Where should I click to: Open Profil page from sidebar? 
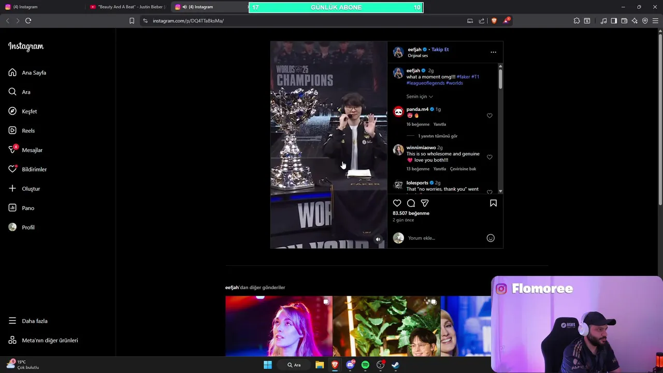[x=22, y=227]
